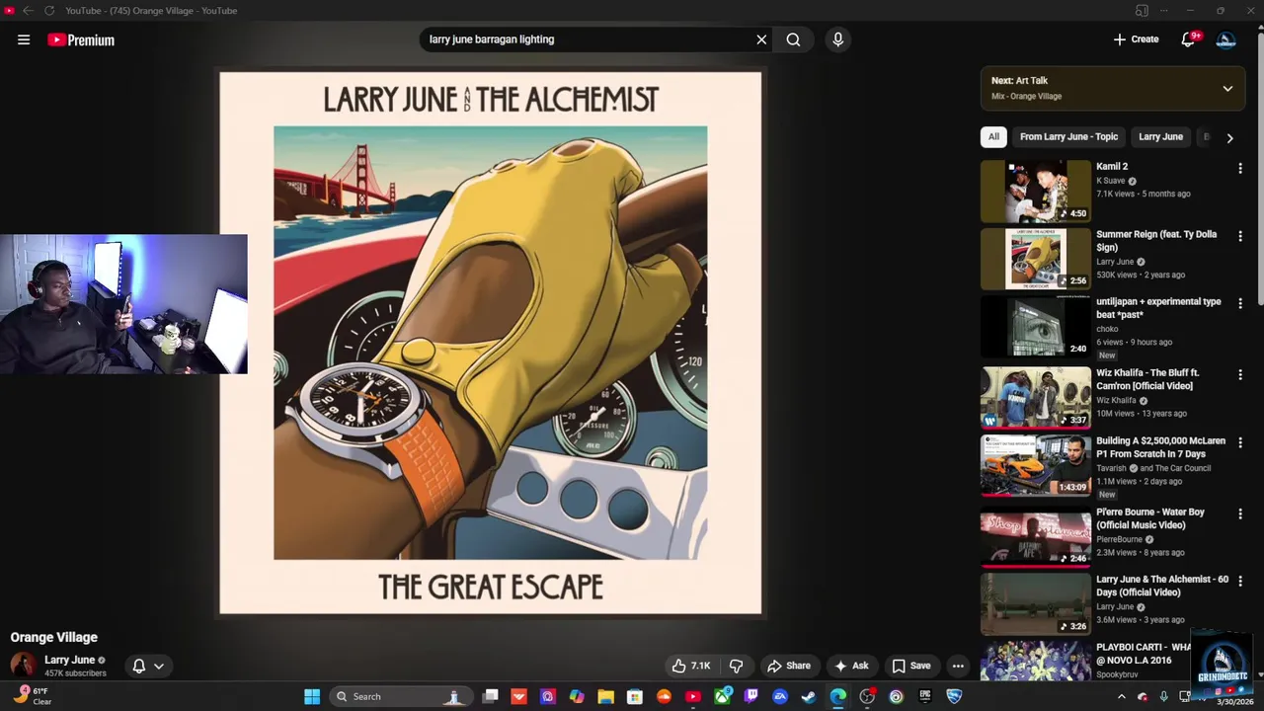Click the 457K subscribers text

tap(75, 673)
